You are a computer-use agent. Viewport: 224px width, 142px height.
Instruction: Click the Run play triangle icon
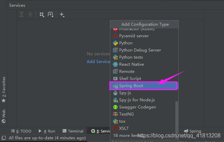click(x=40, y=131)
